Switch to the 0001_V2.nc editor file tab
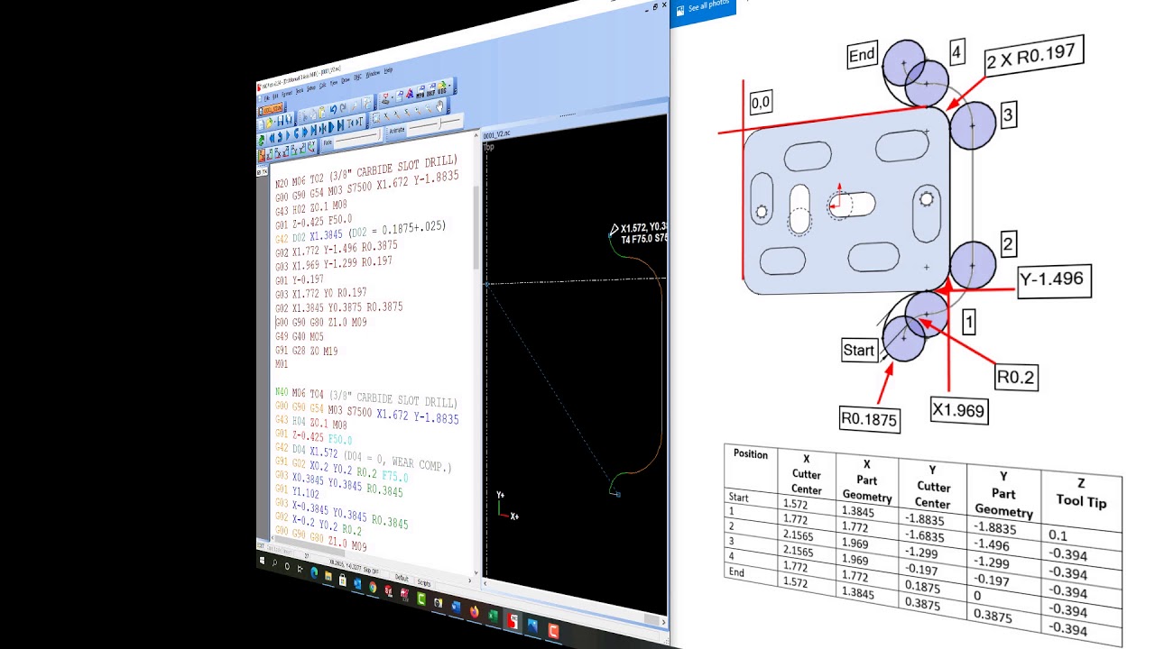1155x649 pixels. pos(272,109)
